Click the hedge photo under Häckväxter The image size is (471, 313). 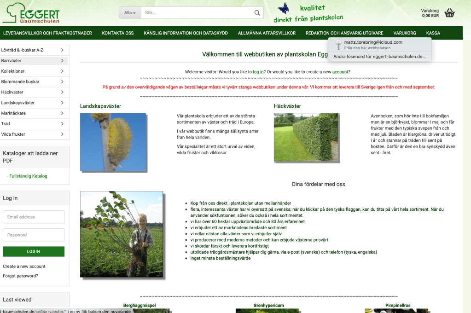tap(306, 137)
